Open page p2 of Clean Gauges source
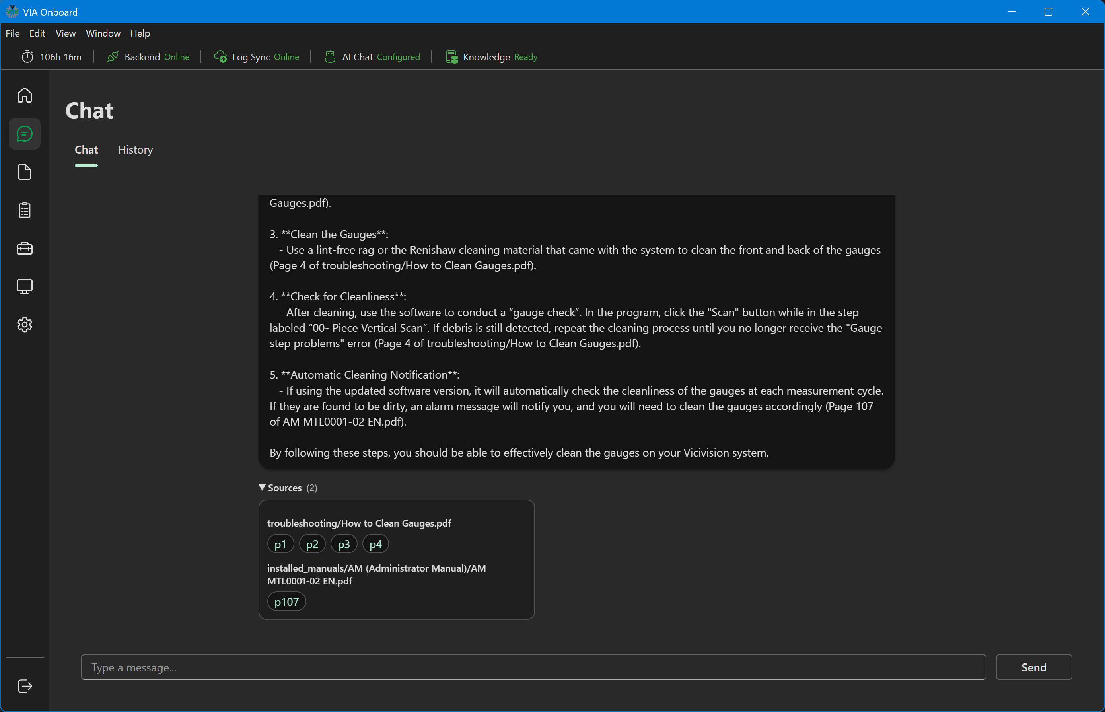The image size is (1105, 712). coord(312,544)
